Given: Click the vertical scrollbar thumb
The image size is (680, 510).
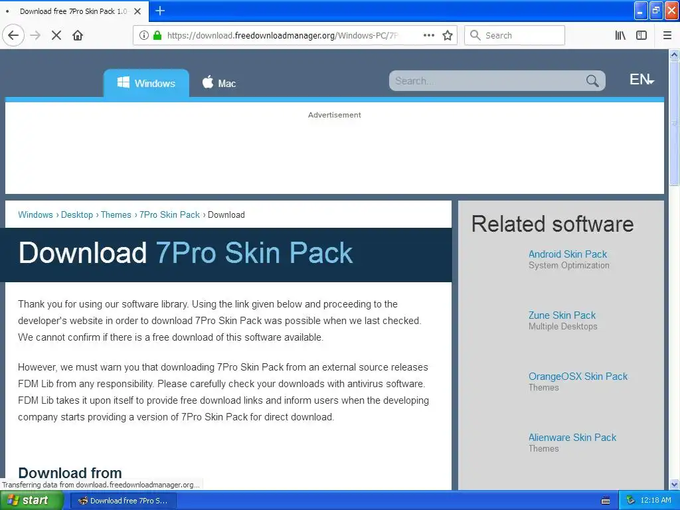Looking at the screenshot, I should (x=674, y=123).
